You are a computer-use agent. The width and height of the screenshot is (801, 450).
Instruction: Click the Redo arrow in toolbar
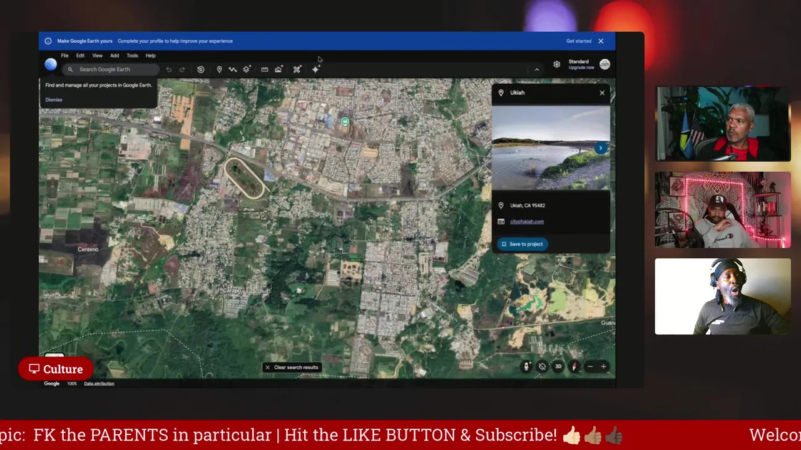[x=182, y=69]
